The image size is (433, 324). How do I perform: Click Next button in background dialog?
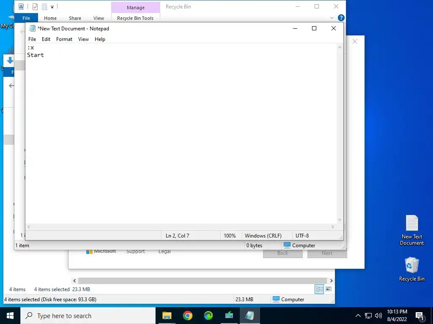(x=327, y=254)
